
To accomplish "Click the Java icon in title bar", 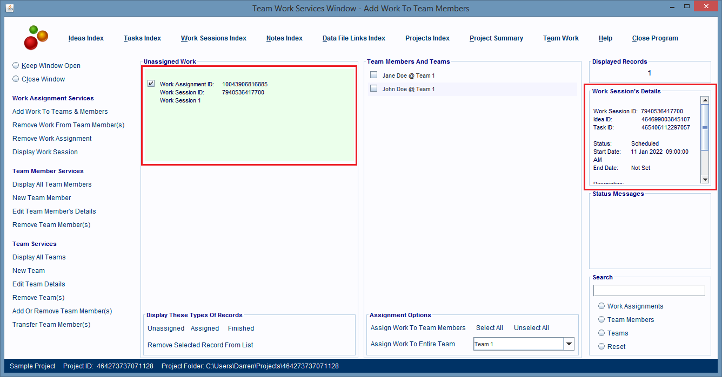I will point(10,8).
